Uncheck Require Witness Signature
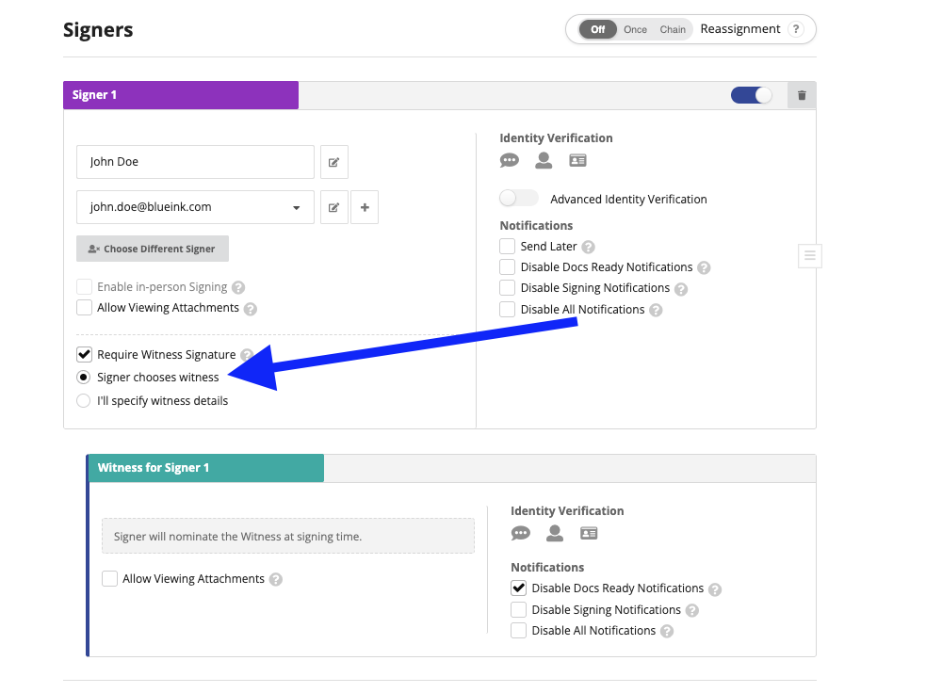The image size is (942, 693). pos(84,354)
